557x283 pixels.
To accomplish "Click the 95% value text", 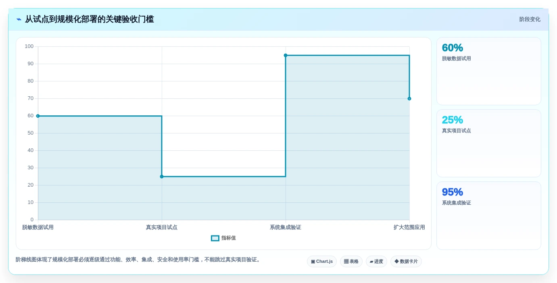I will pos(453,192).
